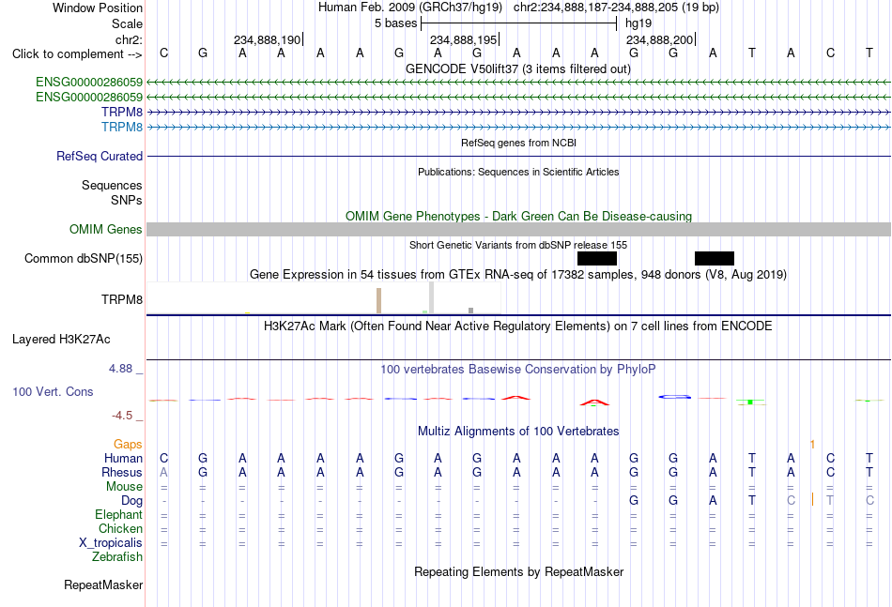Click the orange '1' in the Gaps row

point(812,445)
